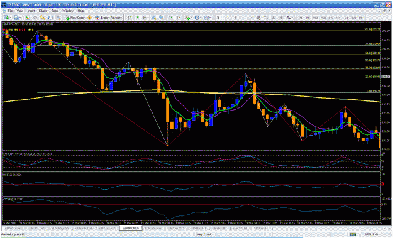Switch chart to Candlesticks mode
Screen dimensions: 393x238
point(137,18)
